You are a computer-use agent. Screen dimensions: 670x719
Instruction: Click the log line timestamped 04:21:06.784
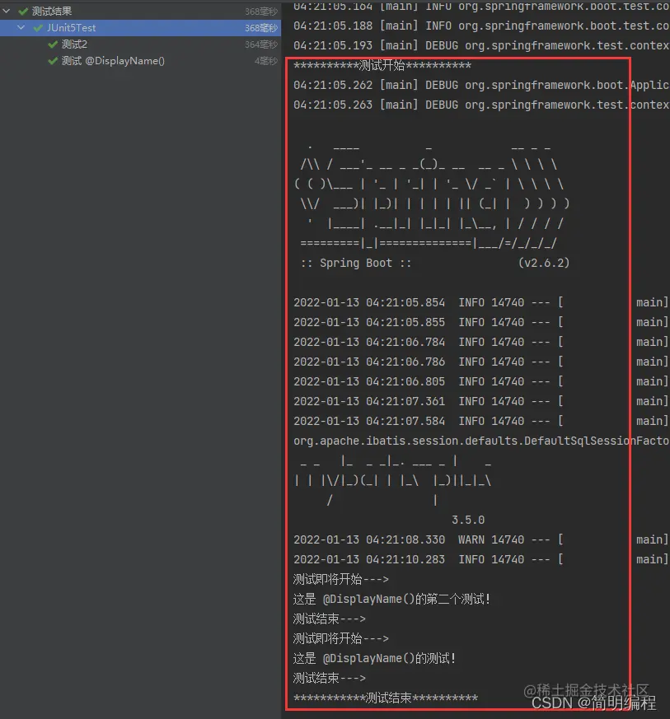481,342
